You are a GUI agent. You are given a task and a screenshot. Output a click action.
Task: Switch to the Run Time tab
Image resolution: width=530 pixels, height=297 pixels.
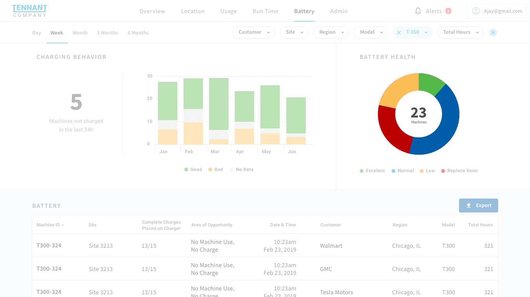click(265, 11)
